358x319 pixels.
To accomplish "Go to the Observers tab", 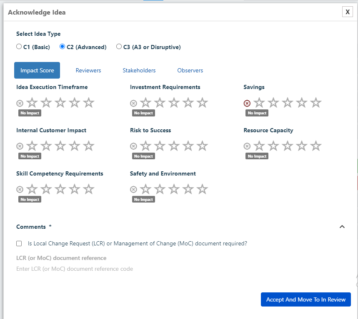I will click(x=190, y=70).
